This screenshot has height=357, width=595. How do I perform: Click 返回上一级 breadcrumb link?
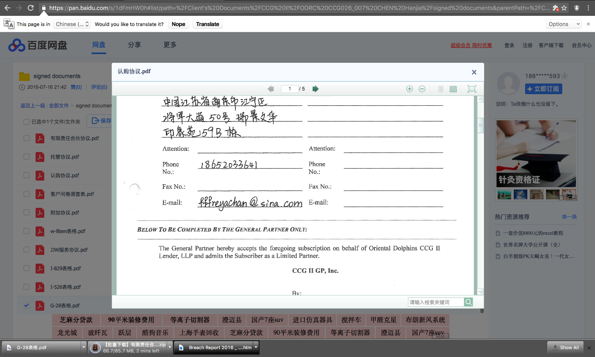[x=33, y=106]
